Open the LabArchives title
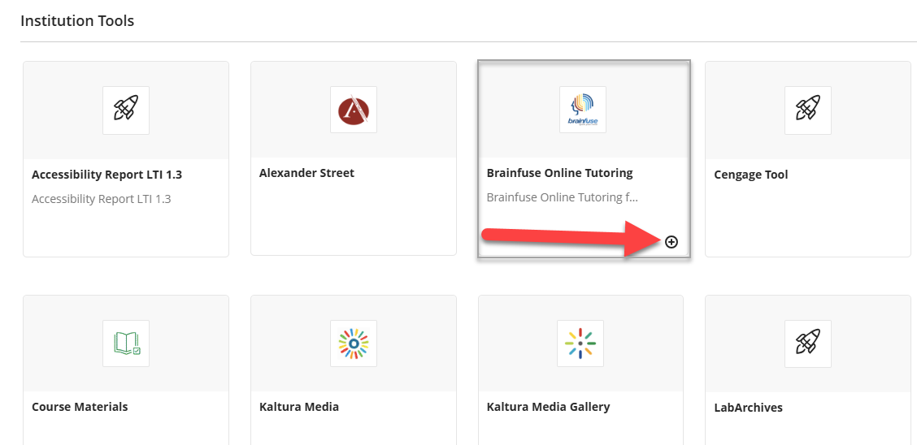The image size is (917, 445). pyautogui.click(x=748, y=408)
